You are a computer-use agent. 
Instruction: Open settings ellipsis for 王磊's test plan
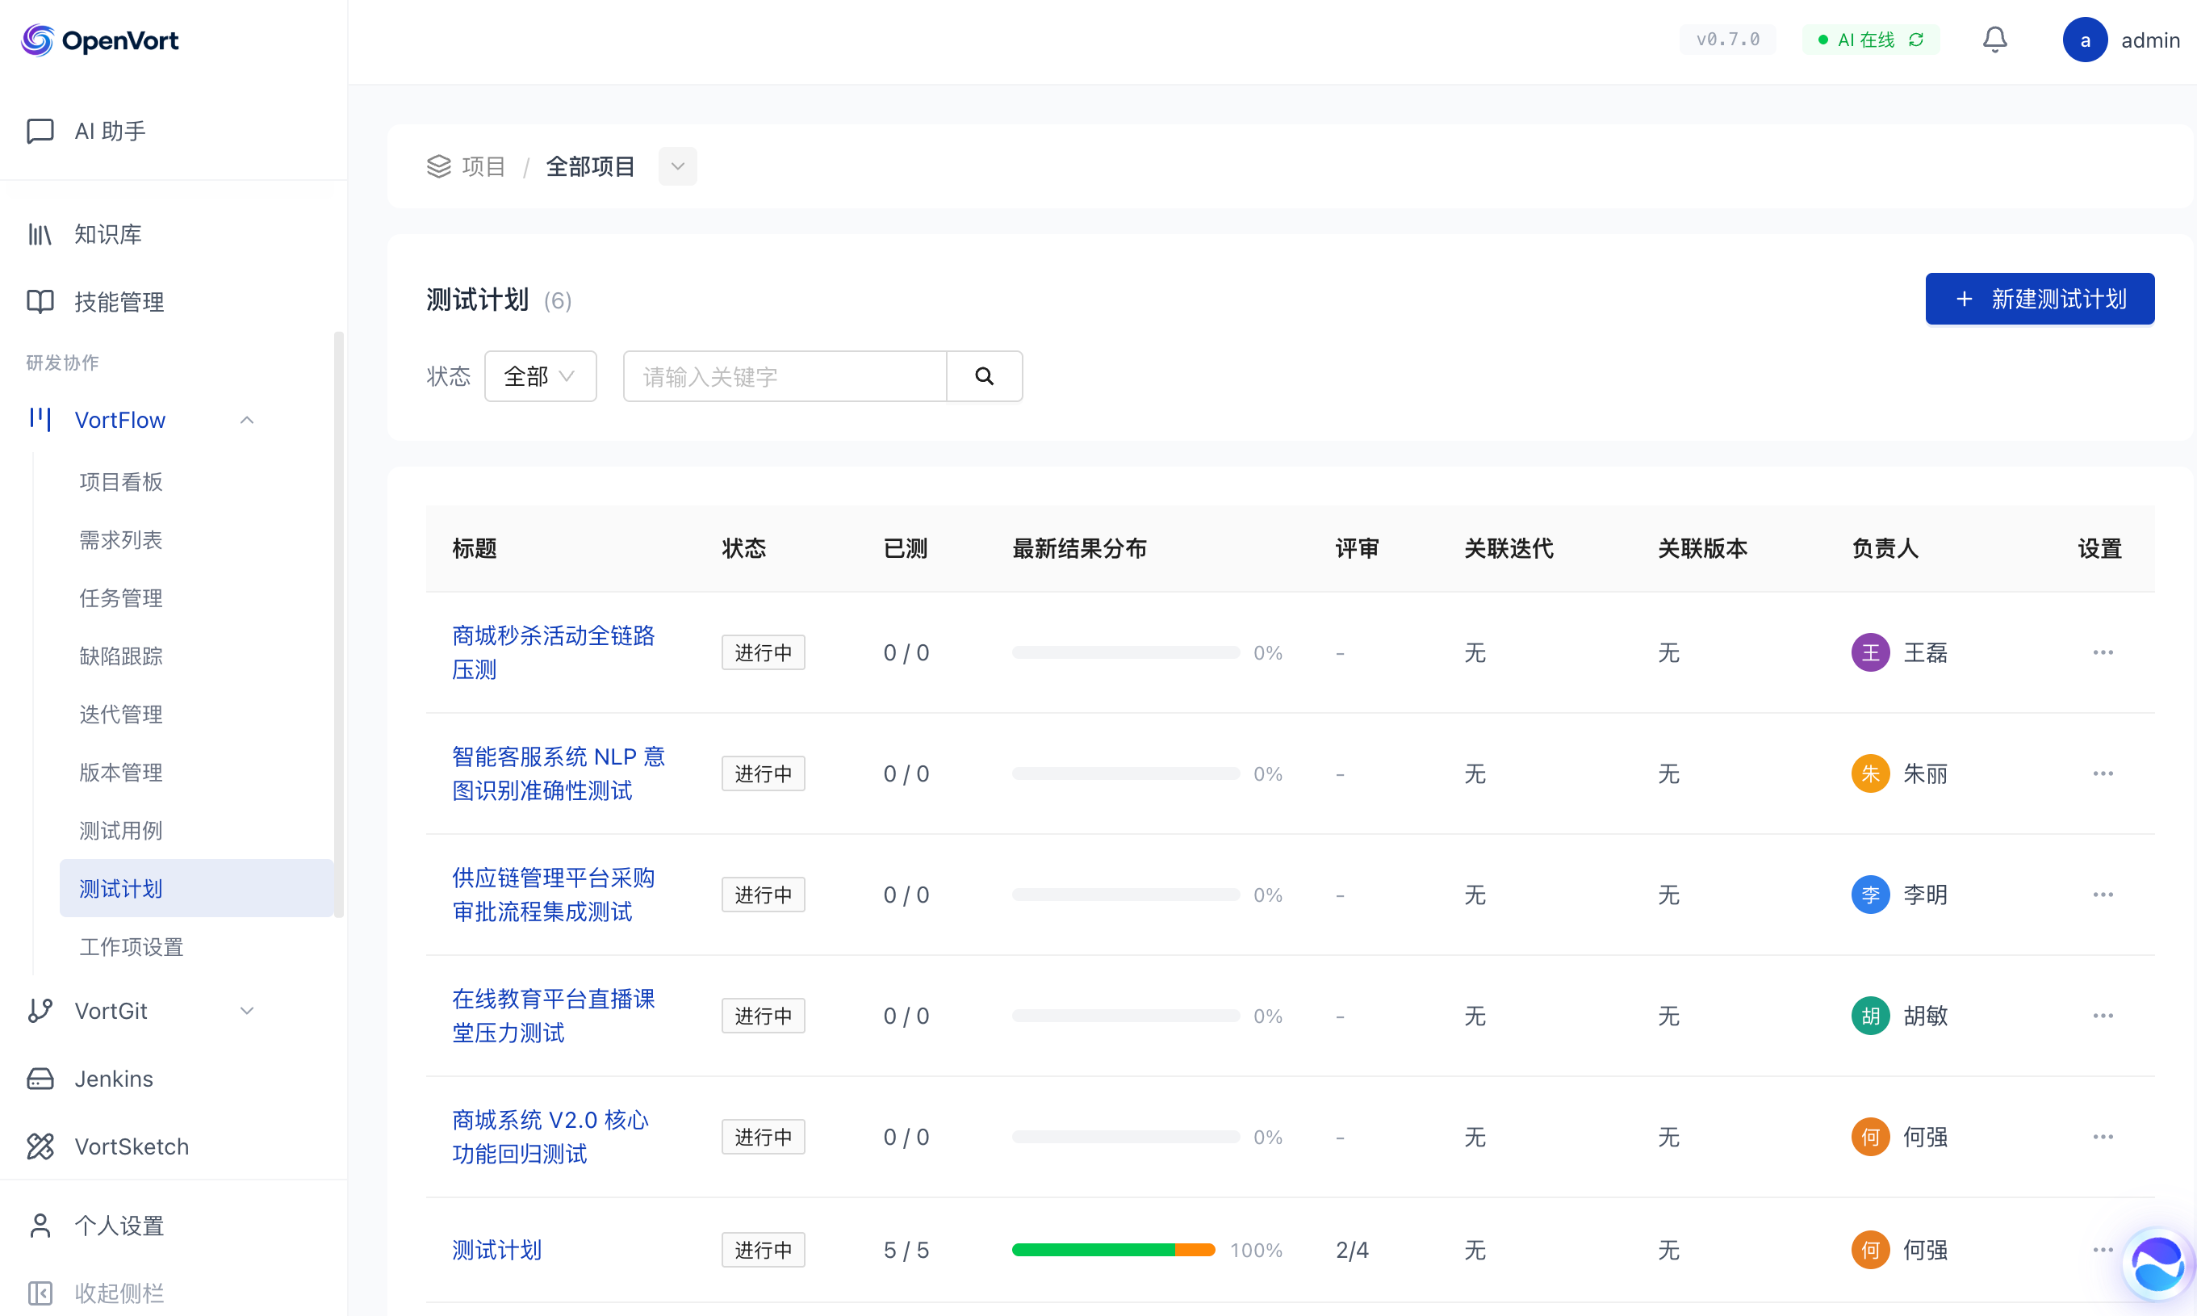click(2103, 652)
